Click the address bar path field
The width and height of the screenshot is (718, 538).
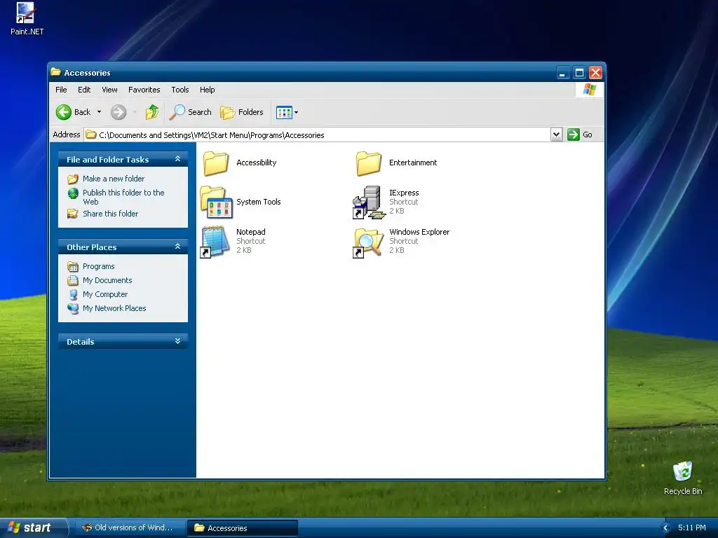pyautogui.click(x=318, y=135)
